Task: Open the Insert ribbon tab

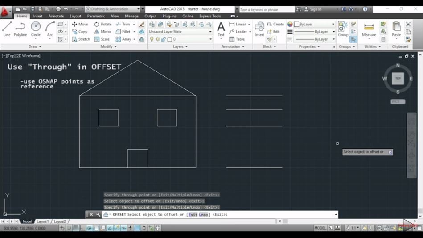Action: pyautogui.click(x=37, y=16)
